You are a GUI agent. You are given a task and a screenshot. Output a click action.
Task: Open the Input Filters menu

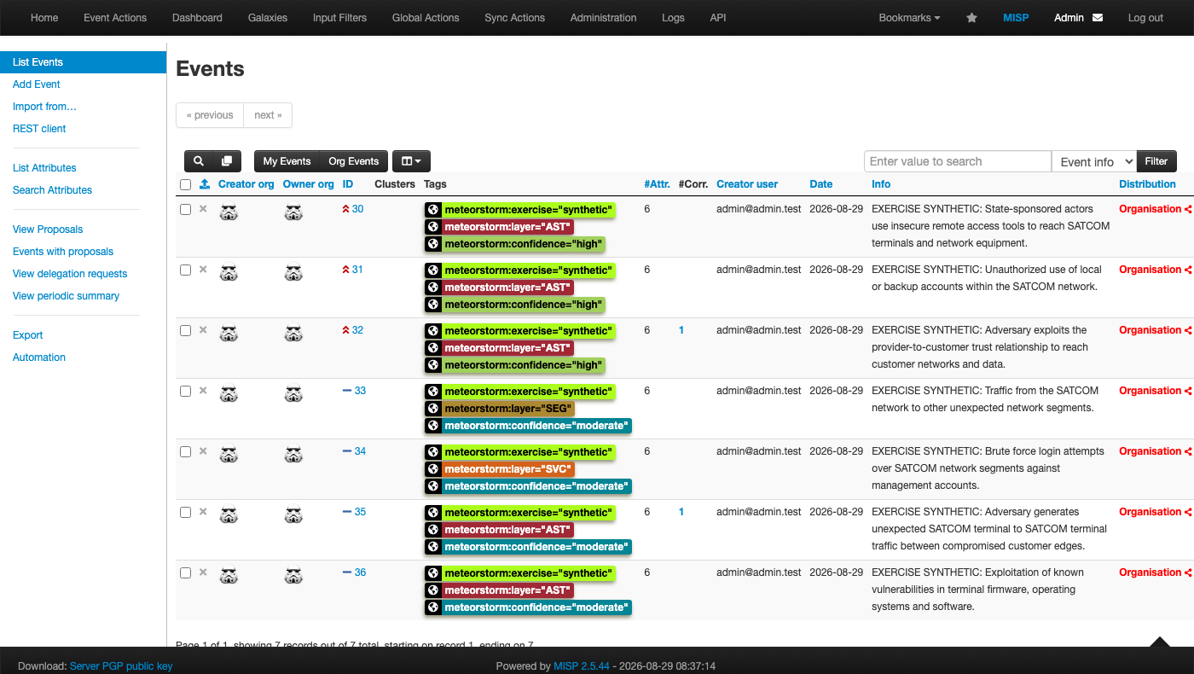(x=339, y=18)
